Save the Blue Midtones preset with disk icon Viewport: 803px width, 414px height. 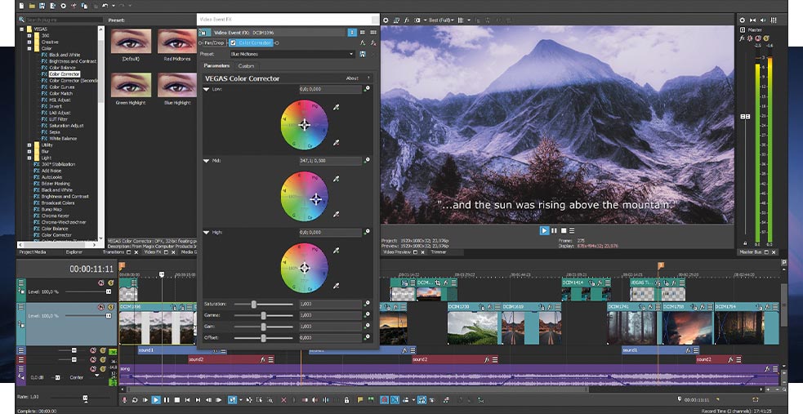pyautogui.click(x=363, y=54)
